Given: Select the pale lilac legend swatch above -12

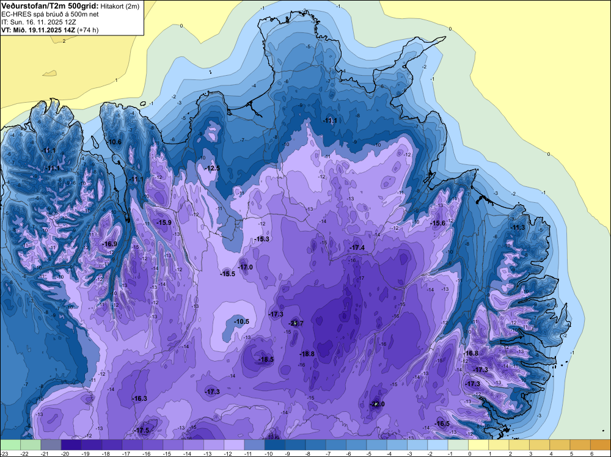Looking at the screenshot, I should 234,445.
